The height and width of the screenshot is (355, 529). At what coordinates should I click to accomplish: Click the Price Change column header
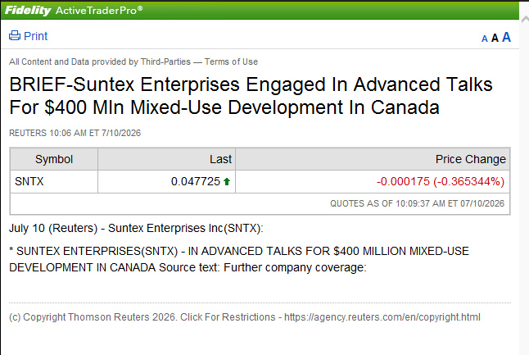[x=373, y=159]
